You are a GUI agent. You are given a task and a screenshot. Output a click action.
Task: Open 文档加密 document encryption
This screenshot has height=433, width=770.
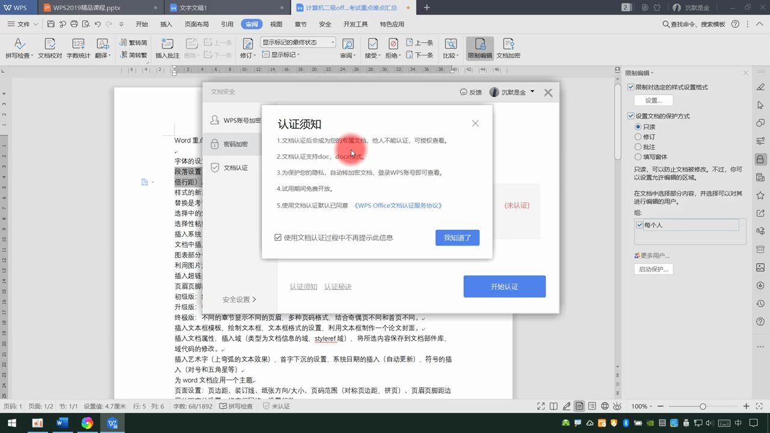click(509, 48)
